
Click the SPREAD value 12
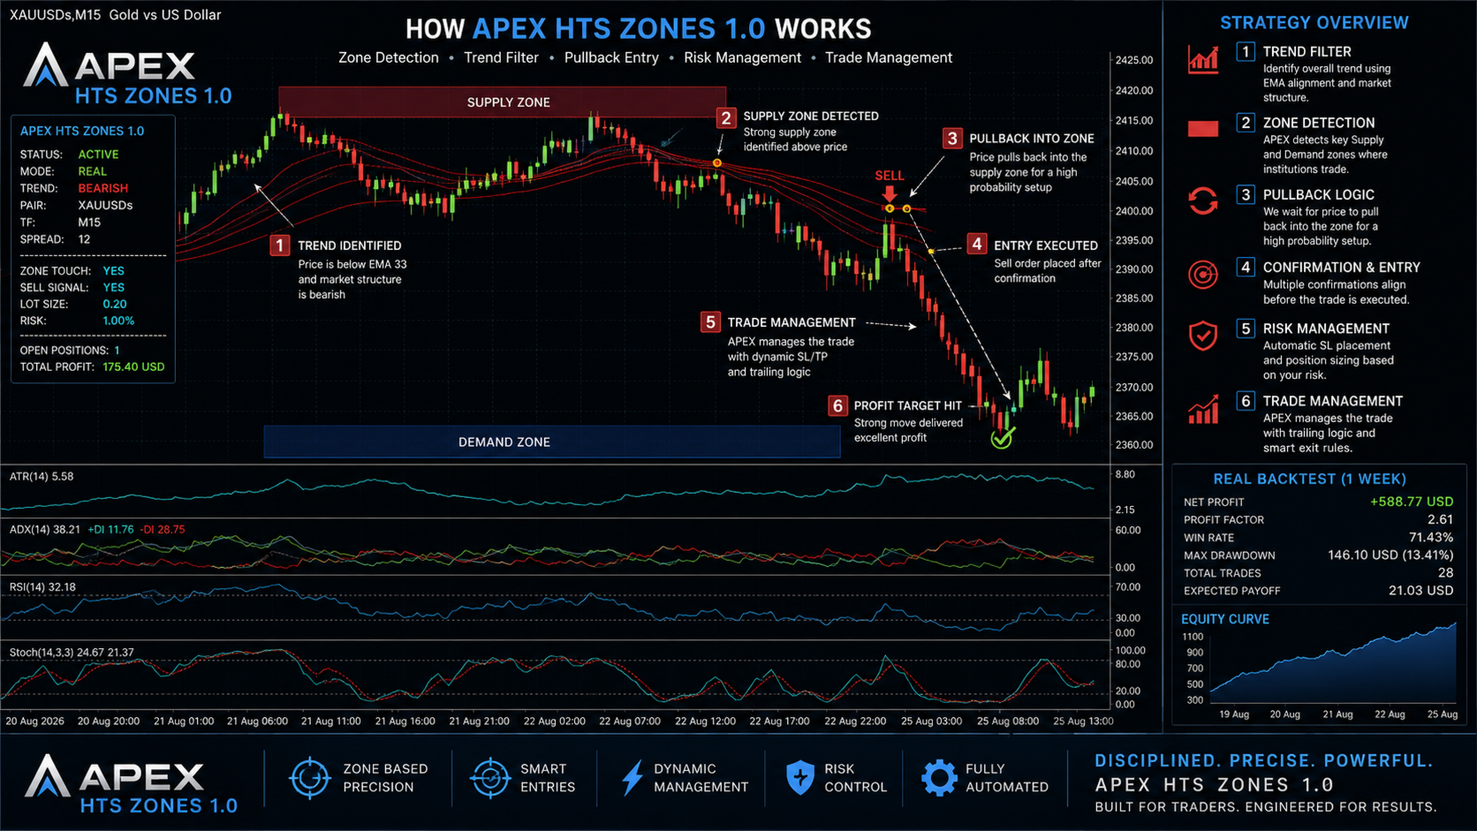[x=84, y=239]
